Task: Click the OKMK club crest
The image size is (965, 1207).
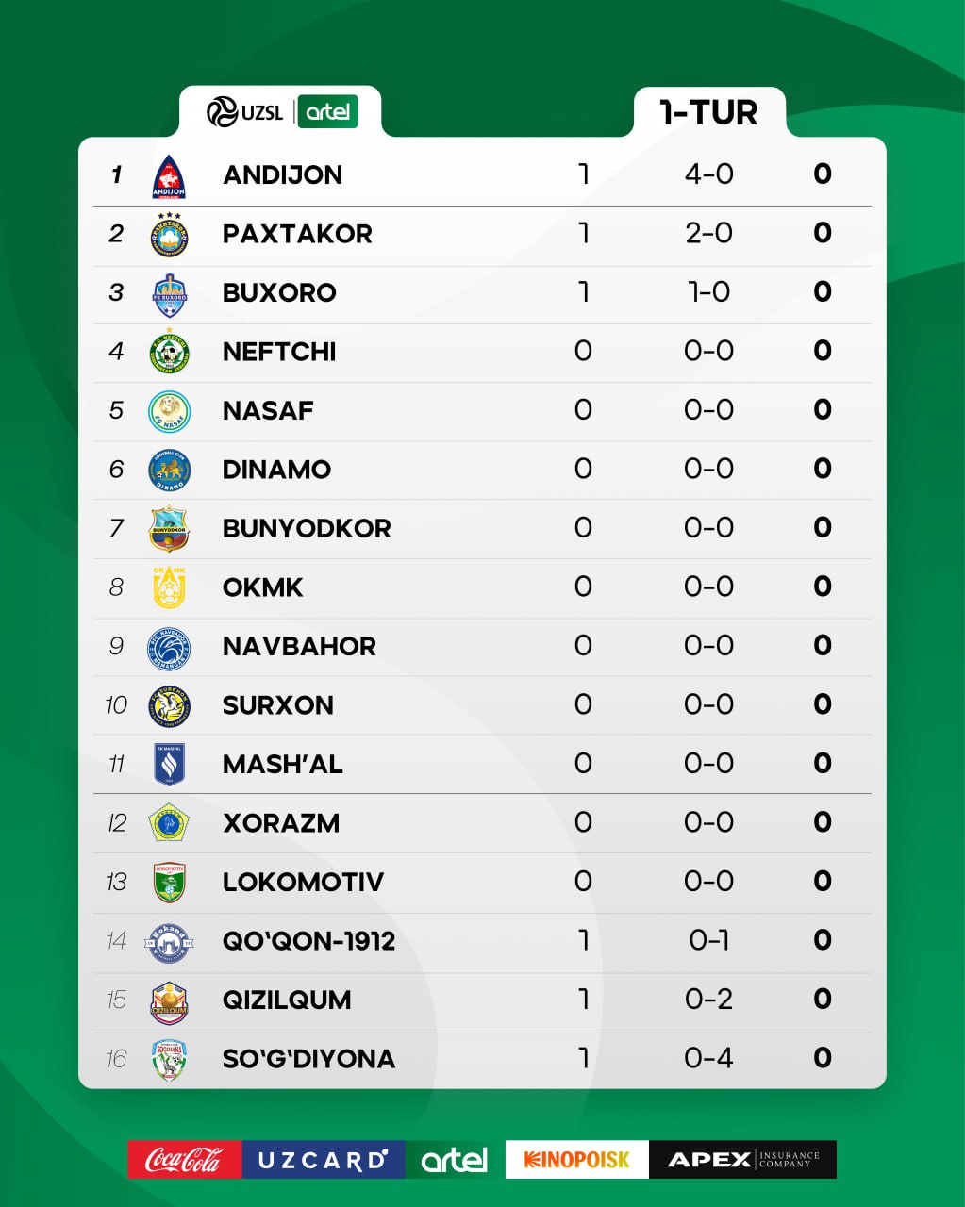Action: pos(170,588)
